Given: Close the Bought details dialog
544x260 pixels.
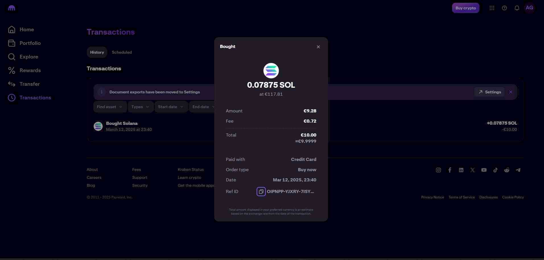Looking at the screenshot, I should tap(318, 47).
